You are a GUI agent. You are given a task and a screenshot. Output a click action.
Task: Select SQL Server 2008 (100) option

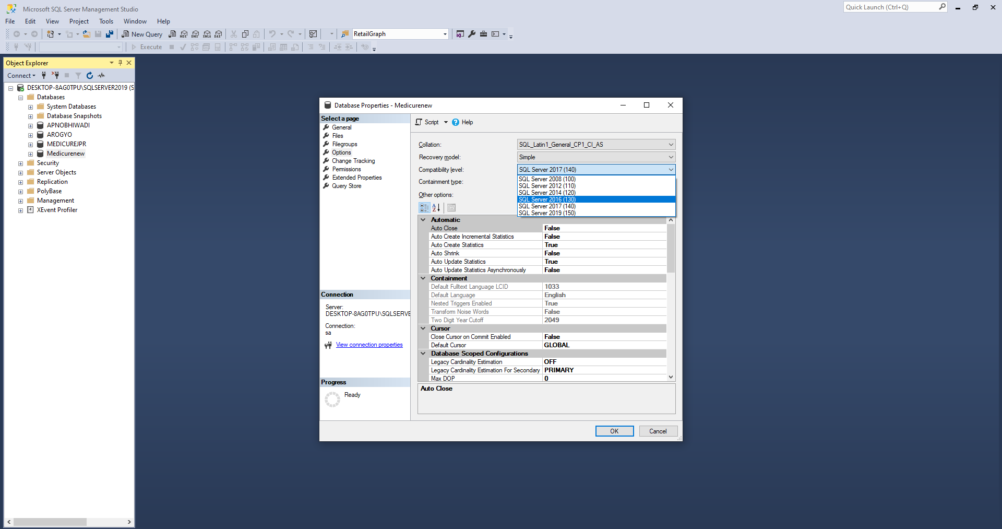pos(596,179)
